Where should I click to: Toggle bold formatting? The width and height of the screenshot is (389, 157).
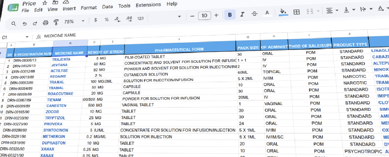(230, 15)
